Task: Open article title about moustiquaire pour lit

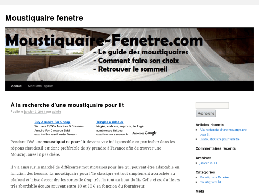Action: pos(67,105)
